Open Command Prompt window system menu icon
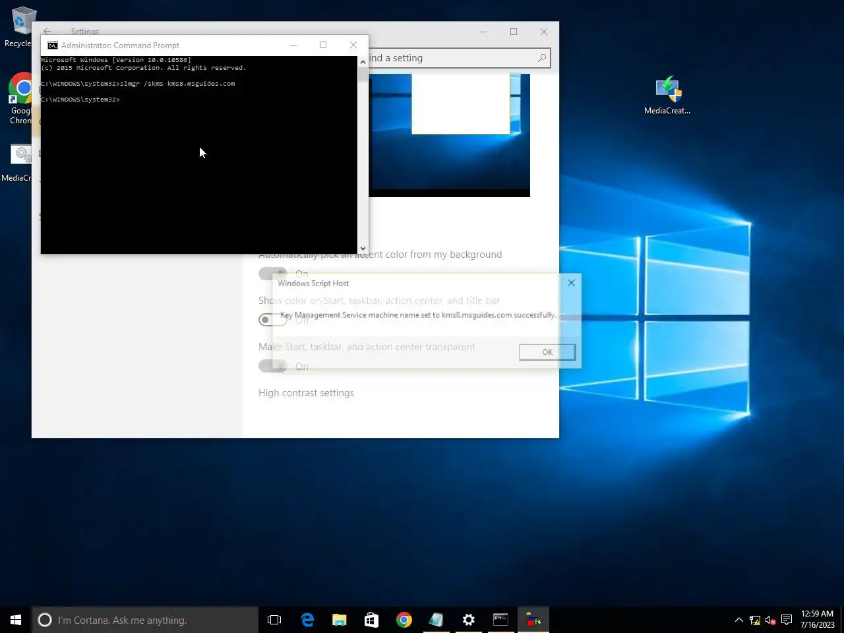This screenshot has height=633, width=844. (x=52, y=45)
